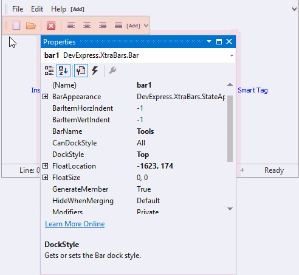Open the Properties window options dropdown

(209, 41)
